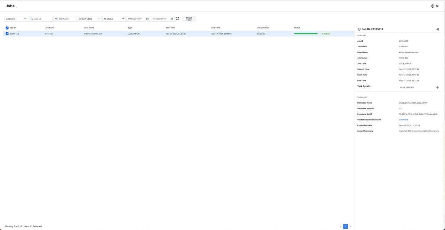Open the Import CEDE type dropdown
This screenshot has height=230, width=445.
89,18
